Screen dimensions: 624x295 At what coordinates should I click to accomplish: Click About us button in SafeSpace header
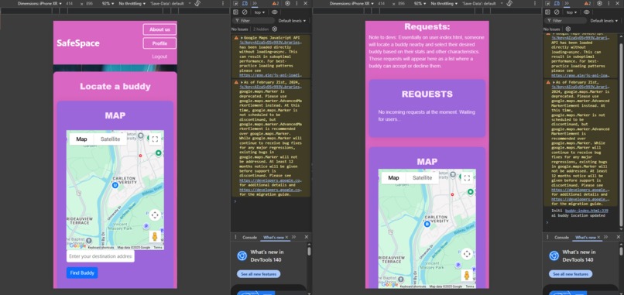pos(159,29)
